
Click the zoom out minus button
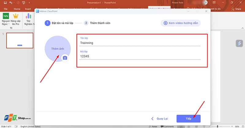click(210, 126)
